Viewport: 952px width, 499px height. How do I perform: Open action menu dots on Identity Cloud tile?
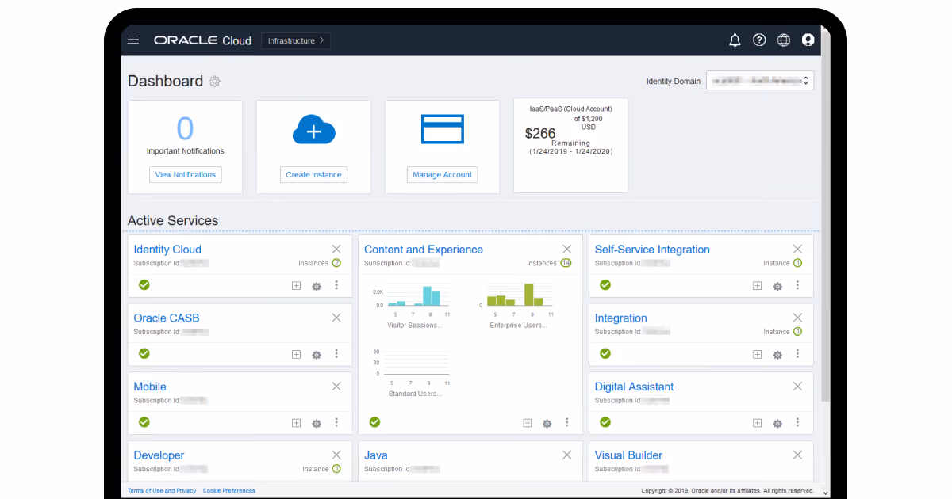pyautogui.click(x=336, y=285)
